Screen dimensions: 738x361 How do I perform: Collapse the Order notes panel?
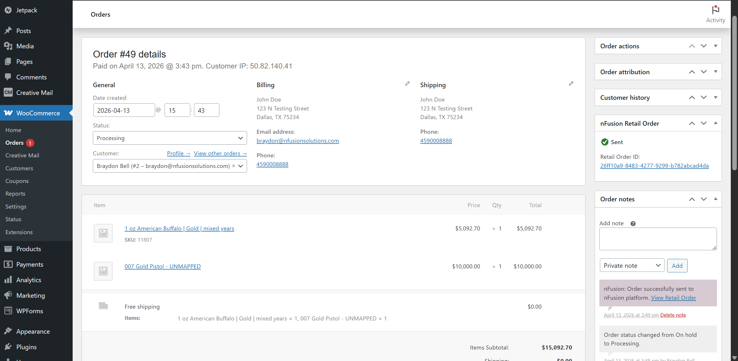[716, 199]
